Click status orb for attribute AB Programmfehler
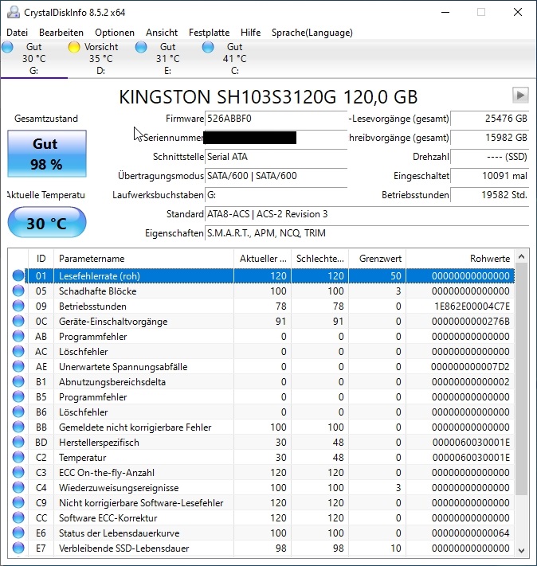 click(x=18, y=337)
